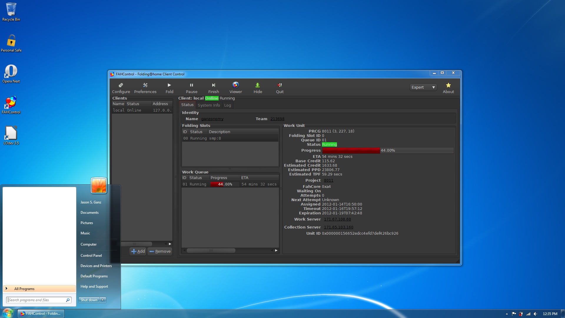
Task: Expand the Expert mode dropdown
Action: click(423, 87)
